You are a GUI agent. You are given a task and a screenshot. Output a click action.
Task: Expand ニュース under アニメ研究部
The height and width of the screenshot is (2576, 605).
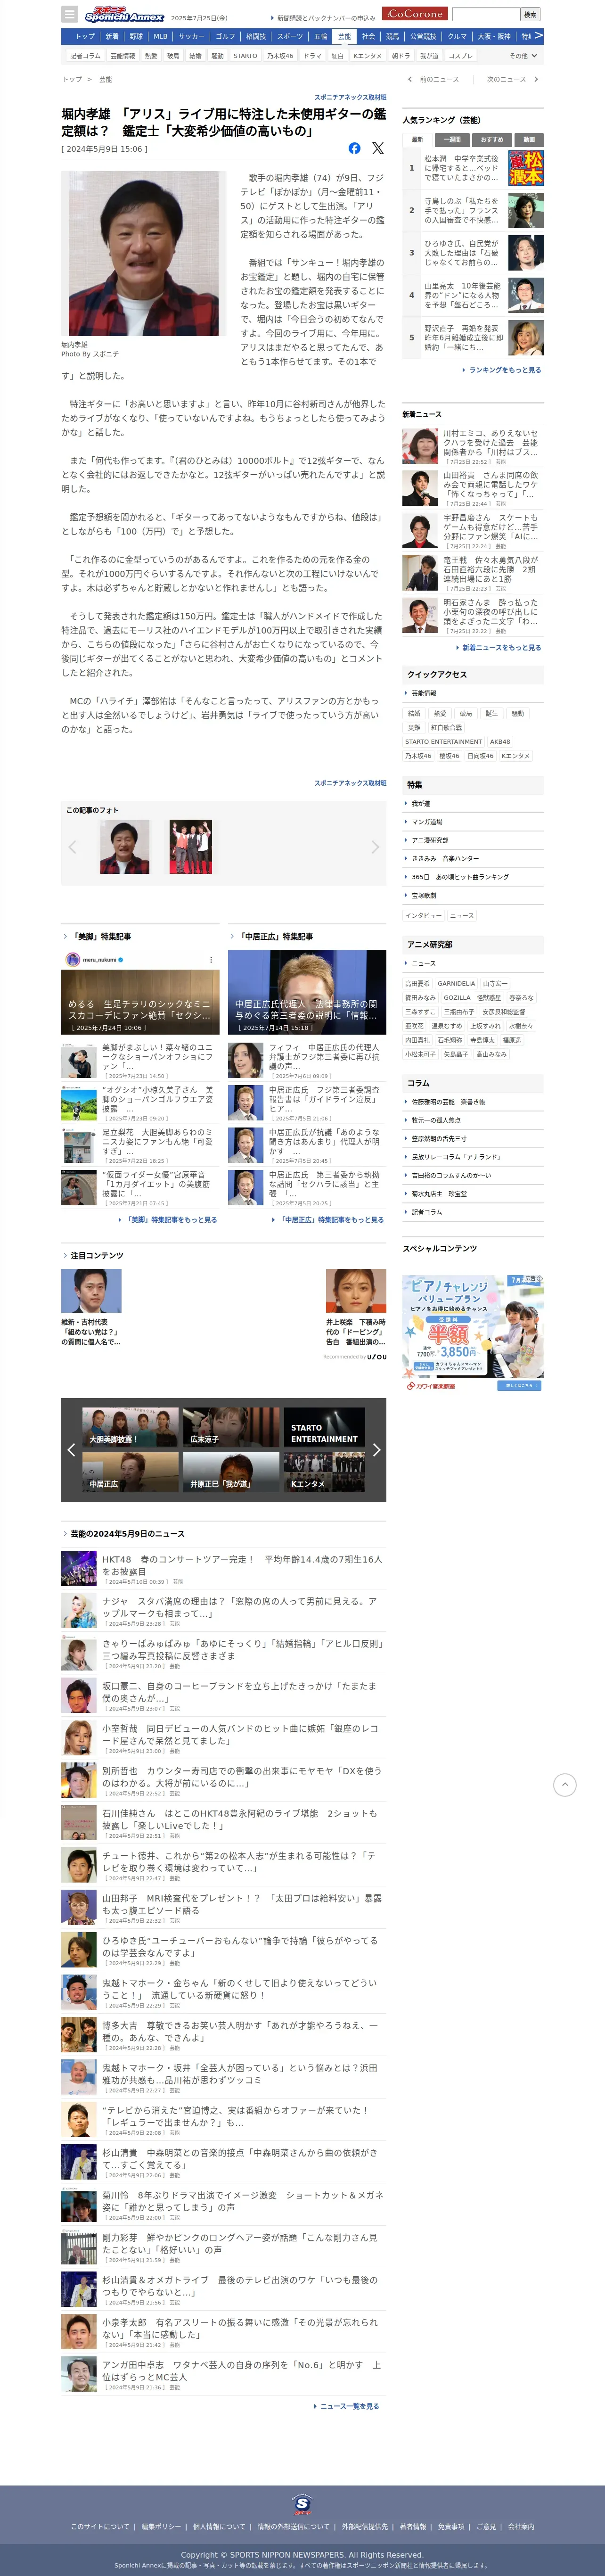click(473, 963)
